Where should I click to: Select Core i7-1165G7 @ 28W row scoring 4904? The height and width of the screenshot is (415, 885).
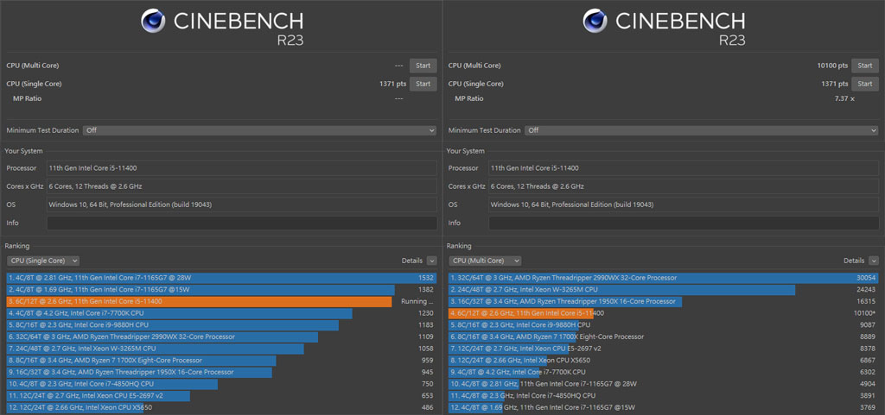click(x=663, y=384)
